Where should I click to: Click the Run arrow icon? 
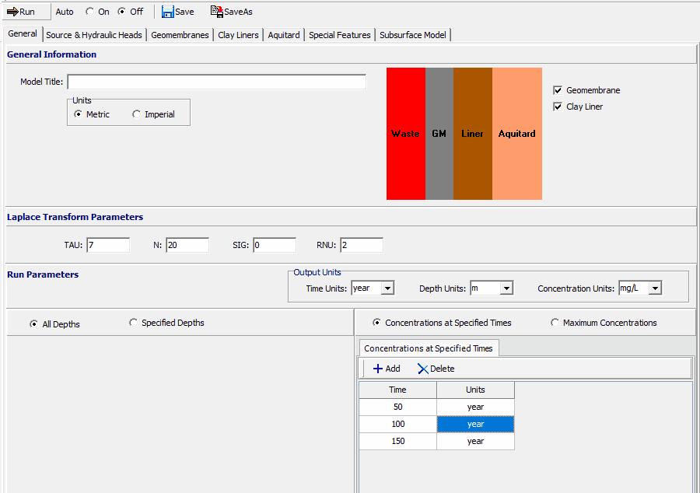pyautogui.click(x=12, y=12)
